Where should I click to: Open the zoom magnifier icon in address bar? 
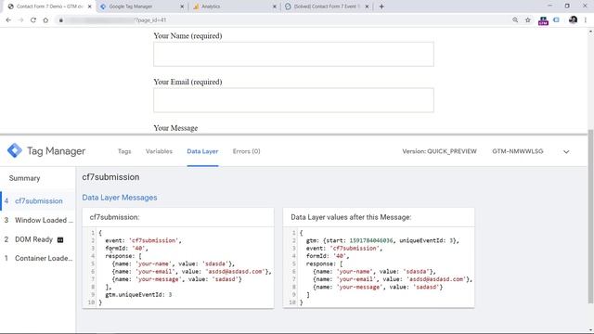[x=515, y=20]
